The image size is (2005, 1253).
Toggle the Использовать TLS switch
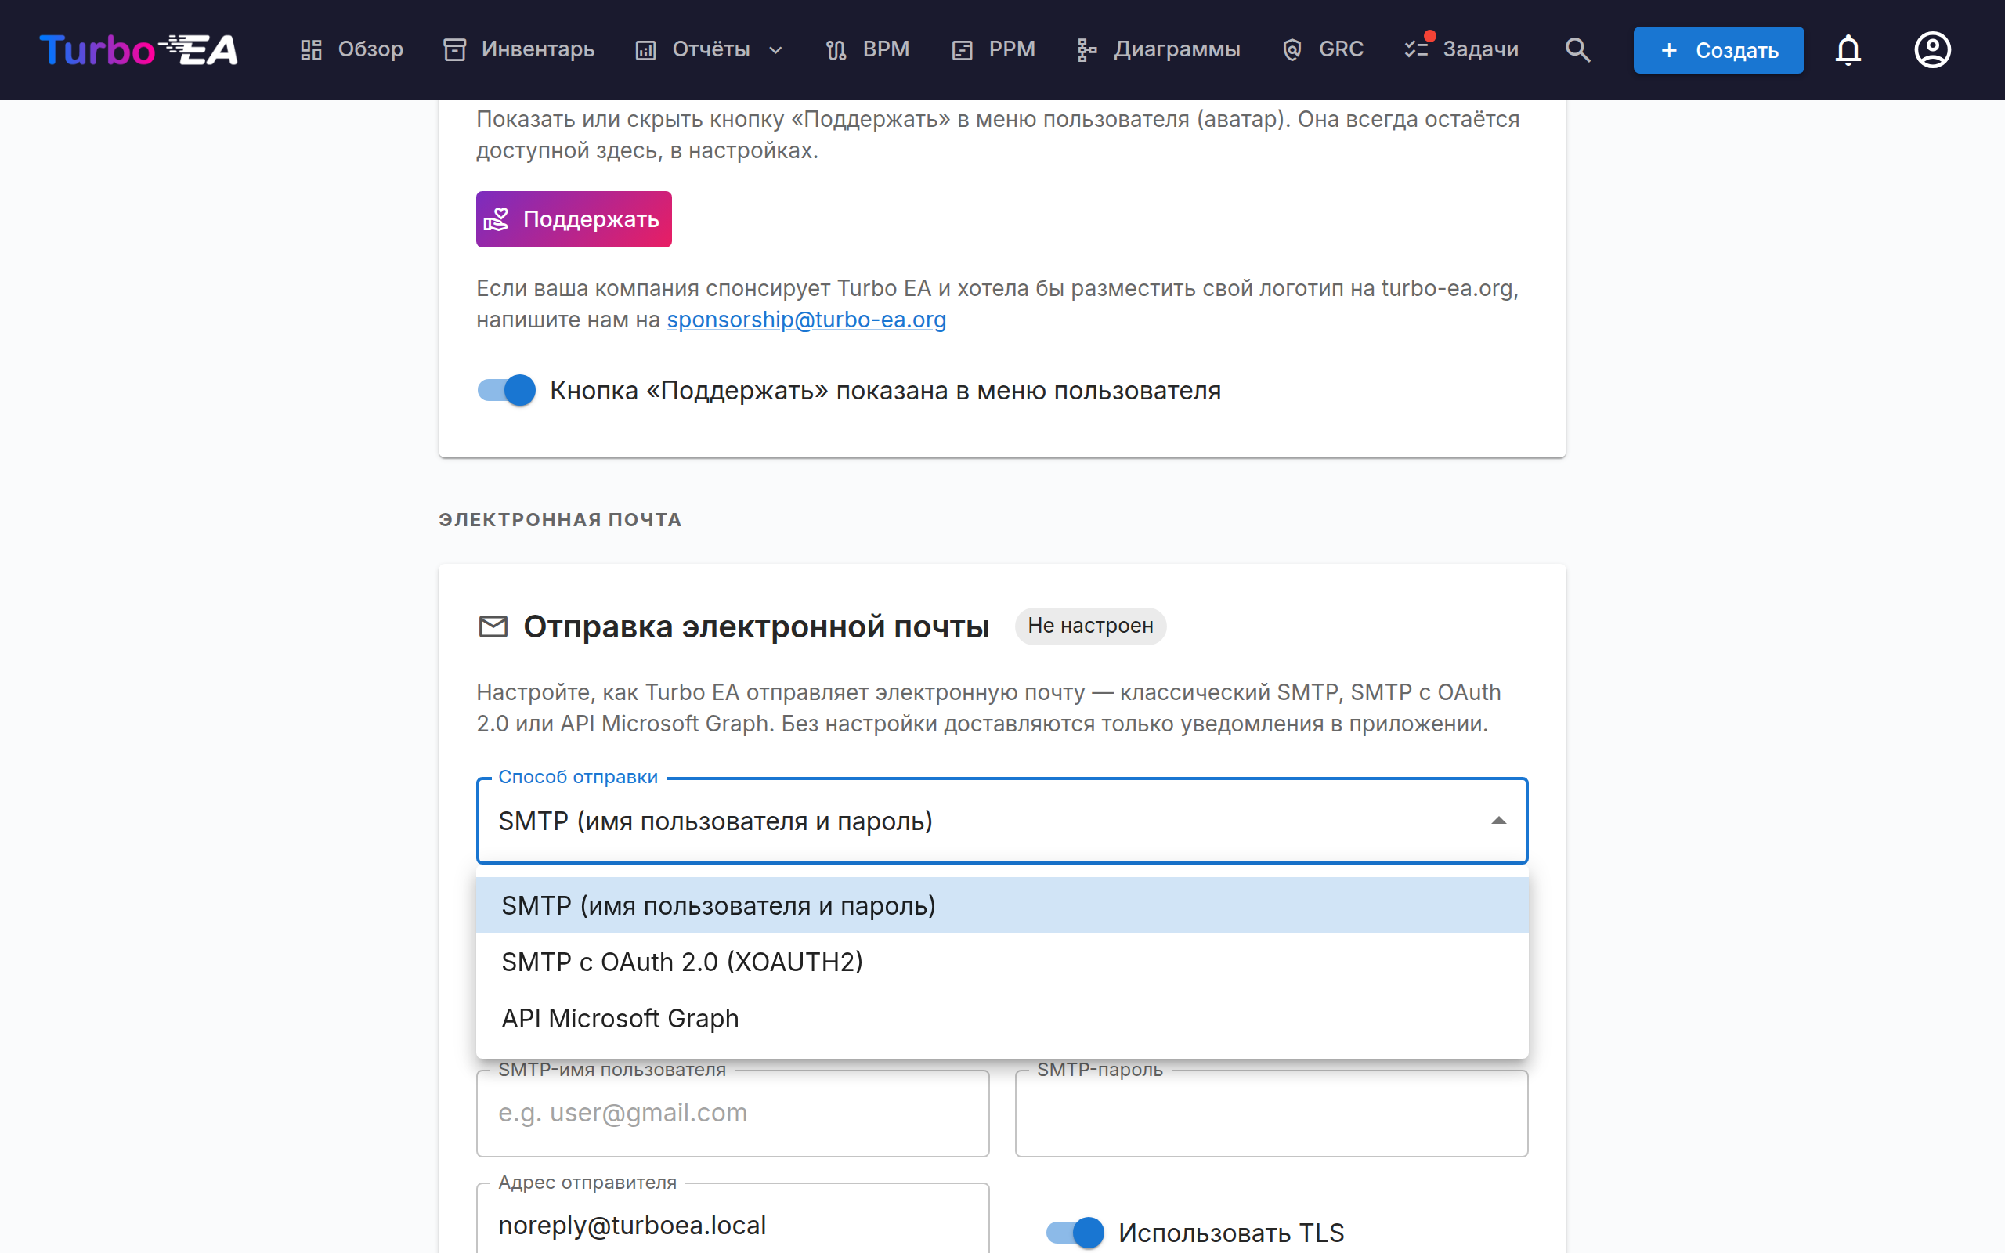(1075, 1233)
